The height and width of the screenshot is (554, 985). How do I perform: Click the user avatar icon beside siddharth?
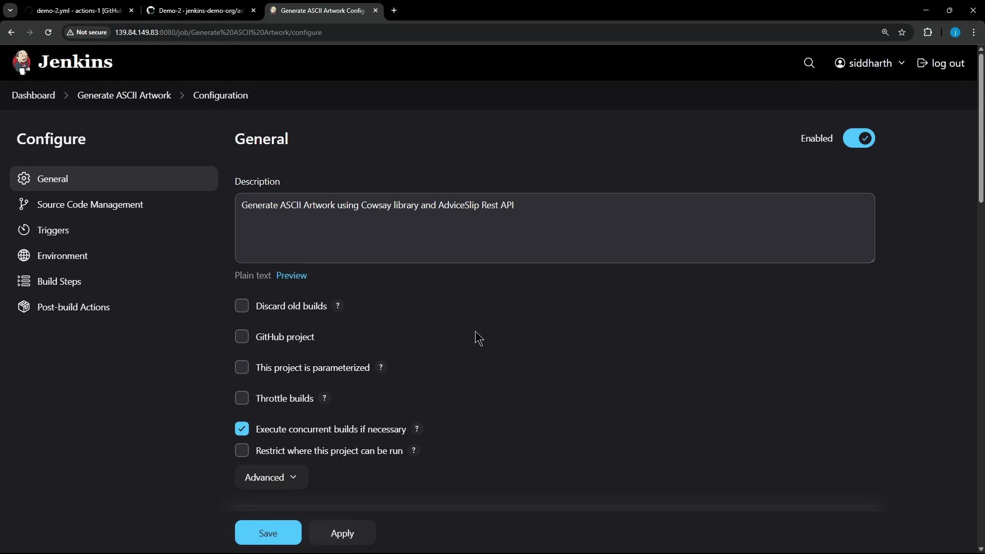click(x=840, y=63)
